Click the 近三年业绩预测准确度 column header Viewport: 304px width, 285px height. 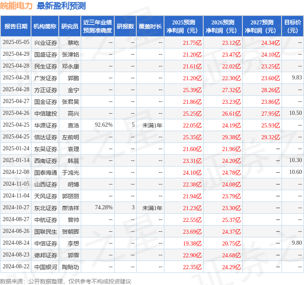click(x=98, y=26)
